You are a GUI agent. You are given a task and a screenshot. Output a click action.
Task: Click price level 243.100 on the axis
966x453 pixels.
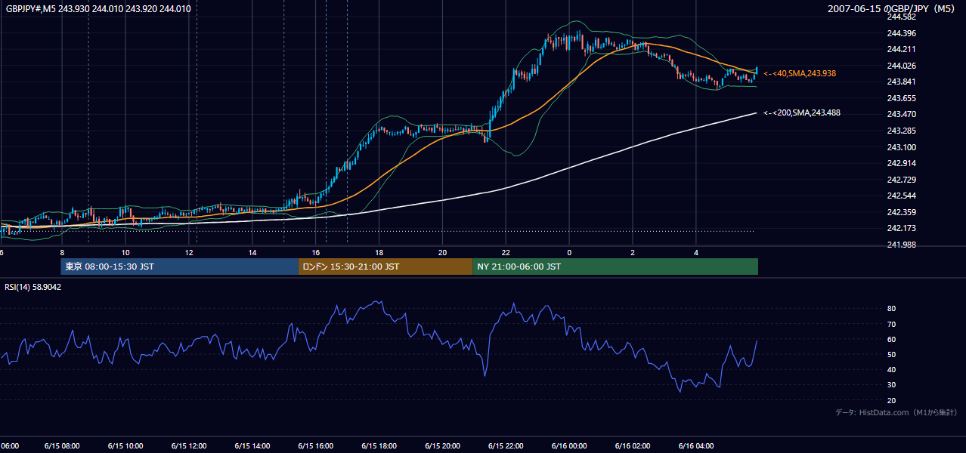901,147
